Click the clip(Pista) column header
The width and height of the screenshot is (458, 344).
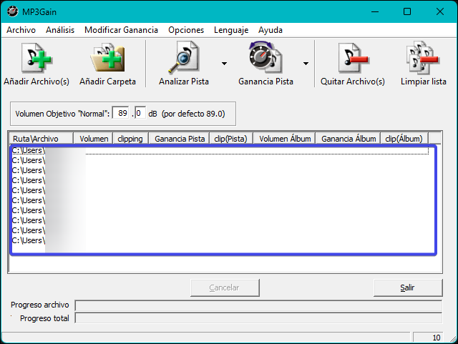[231, 139]
